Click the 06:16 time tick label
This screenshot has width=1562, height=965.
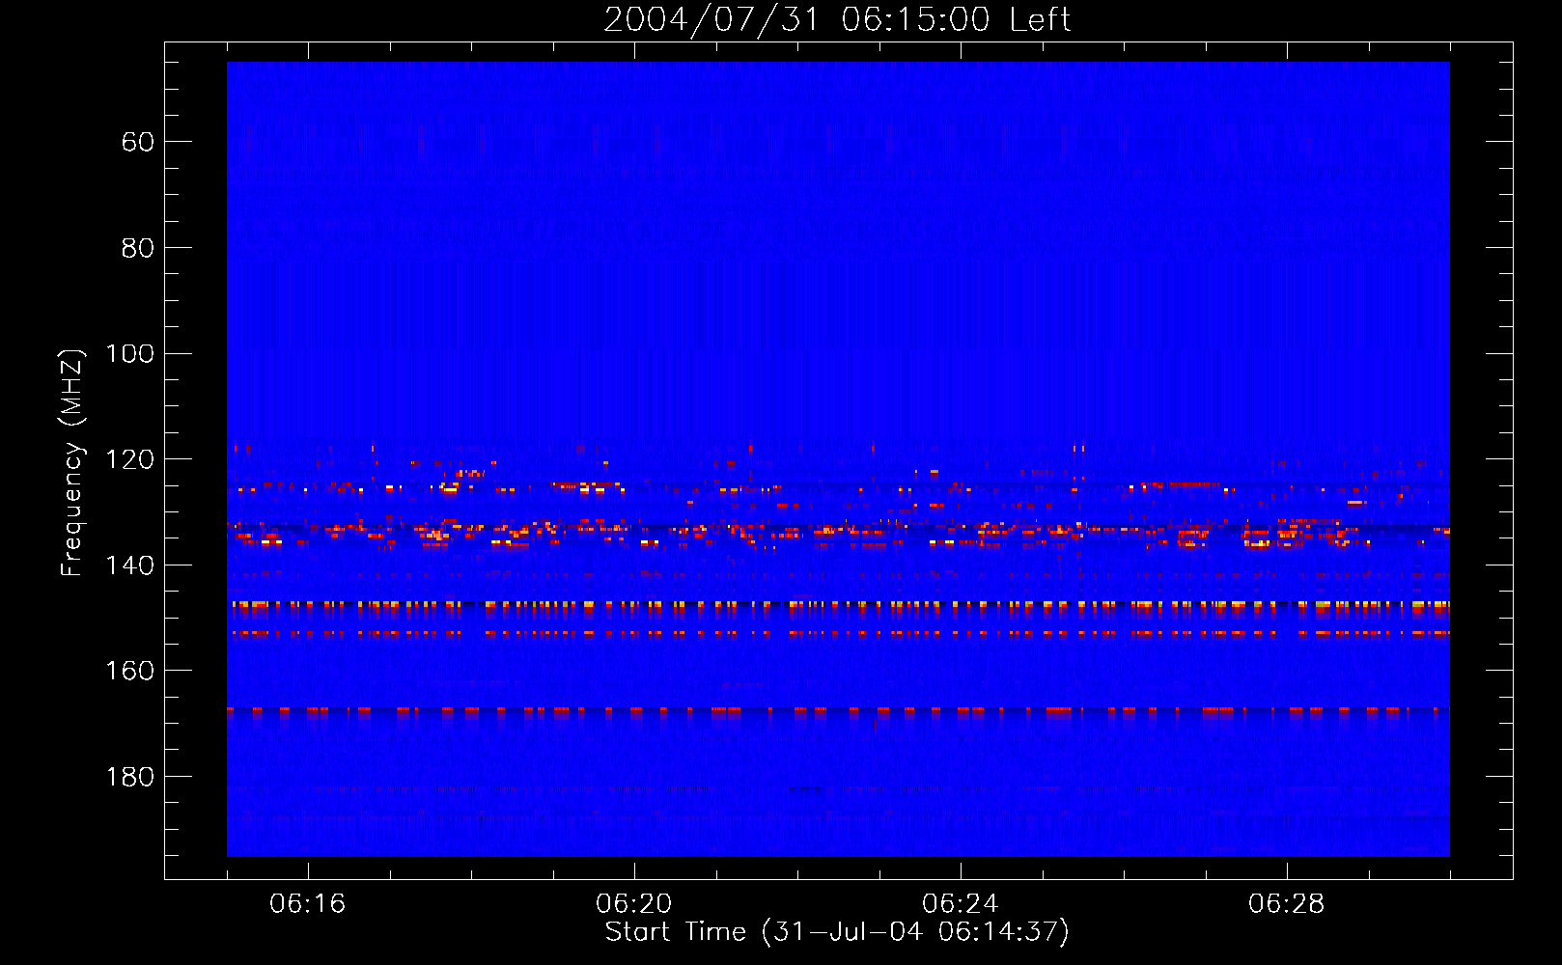(307, 904)
